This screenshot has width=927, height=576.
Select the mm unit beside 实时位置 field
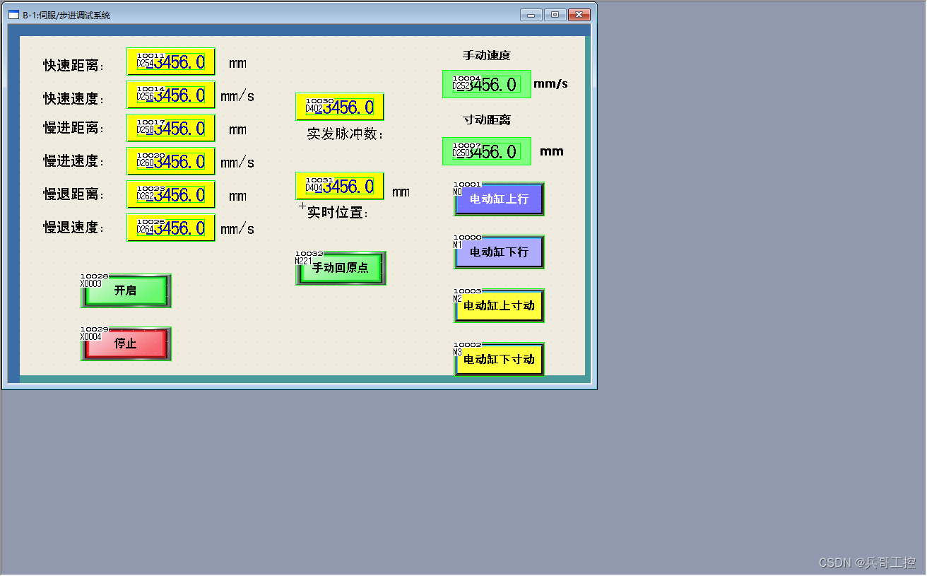pyautogui.click(x=401, y=192)
